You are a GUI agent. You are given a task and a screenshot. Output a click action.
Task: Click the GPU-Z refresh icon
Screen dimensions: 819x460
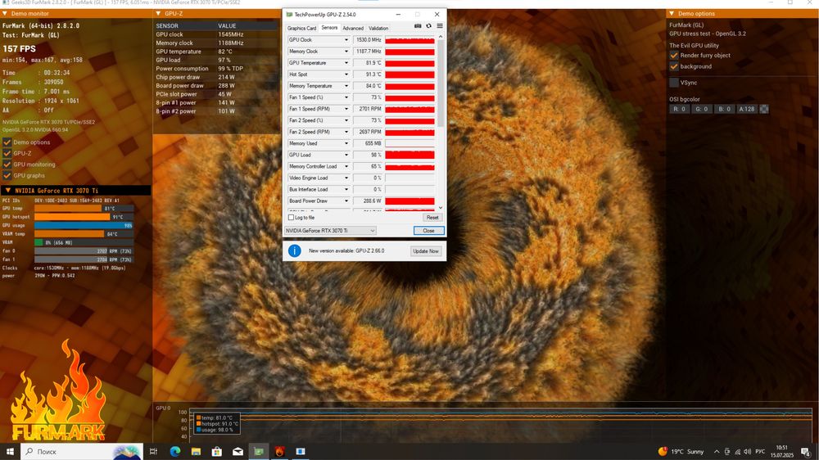tap(429, 26)
